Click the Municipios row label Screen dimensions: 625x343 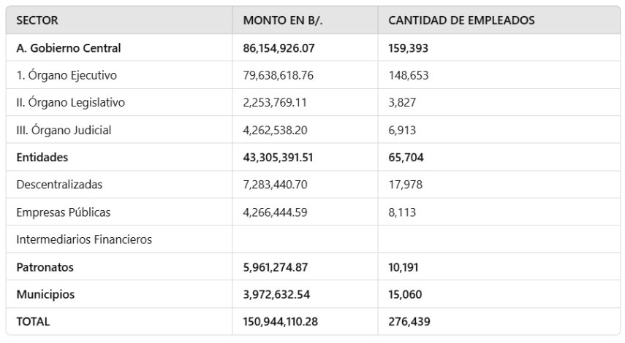(45, 295)
